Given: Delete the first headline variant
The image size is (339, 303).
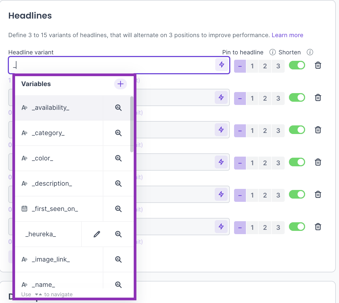Looking at the screenshot, I should point(318,65).
